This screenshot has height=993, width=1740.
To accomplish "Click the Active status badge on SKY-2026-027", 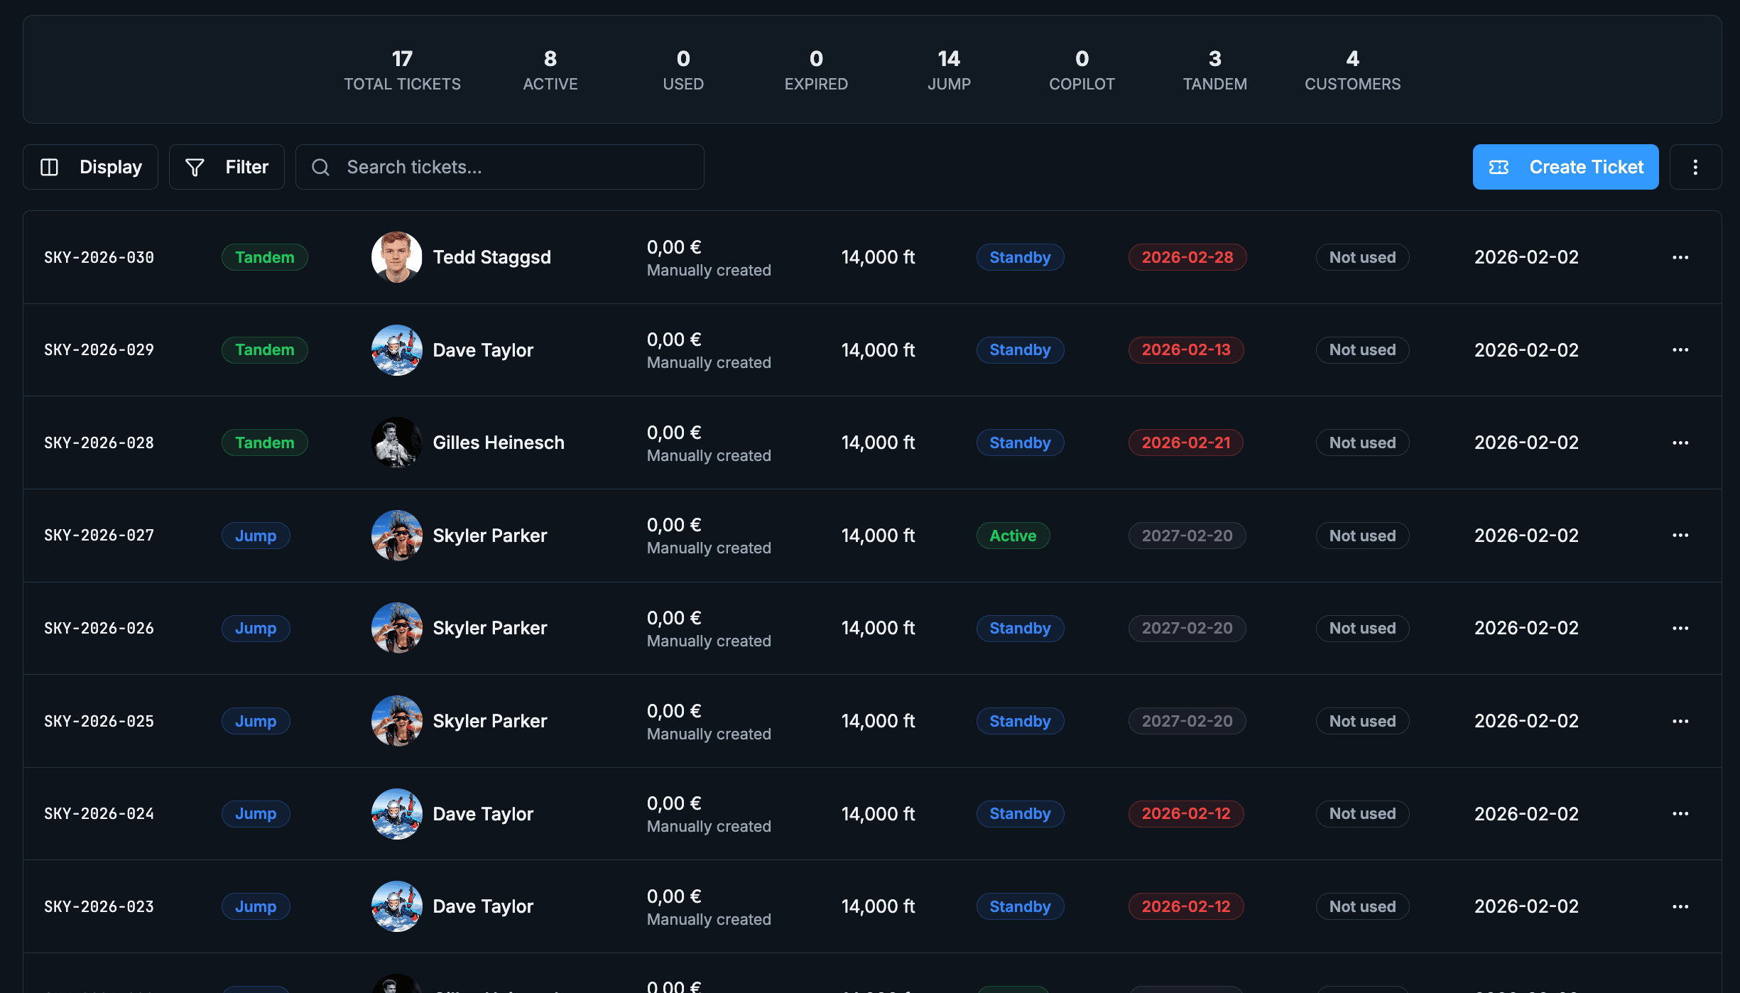I will 1013,536.
